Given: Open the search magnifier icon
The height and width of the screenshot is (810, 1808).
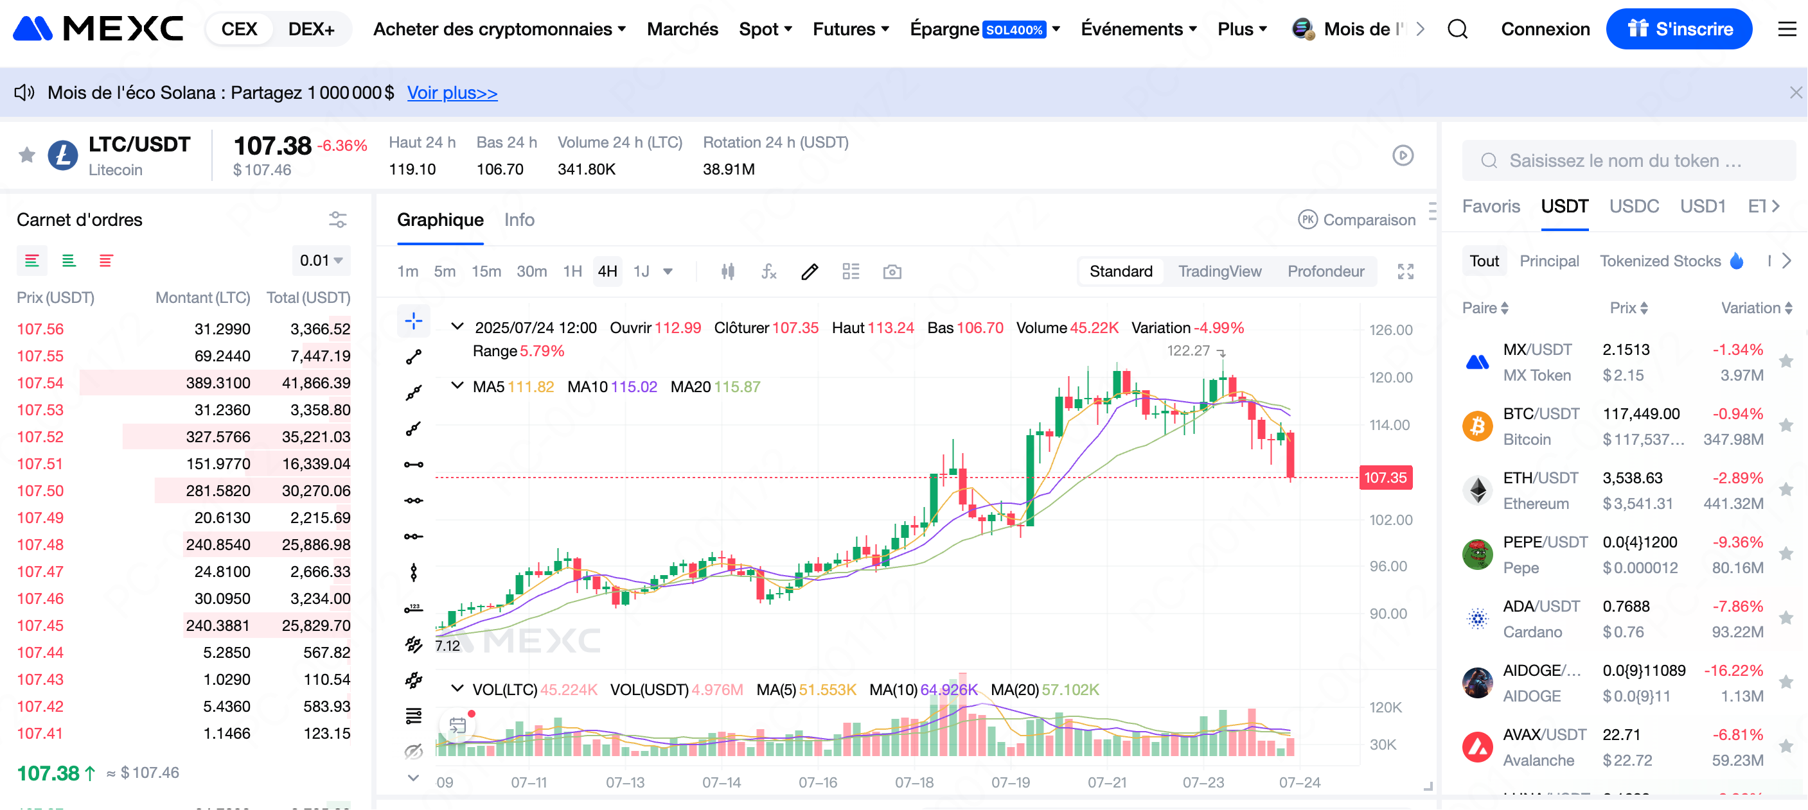Looking at the screenshot, I should 1458,29.
